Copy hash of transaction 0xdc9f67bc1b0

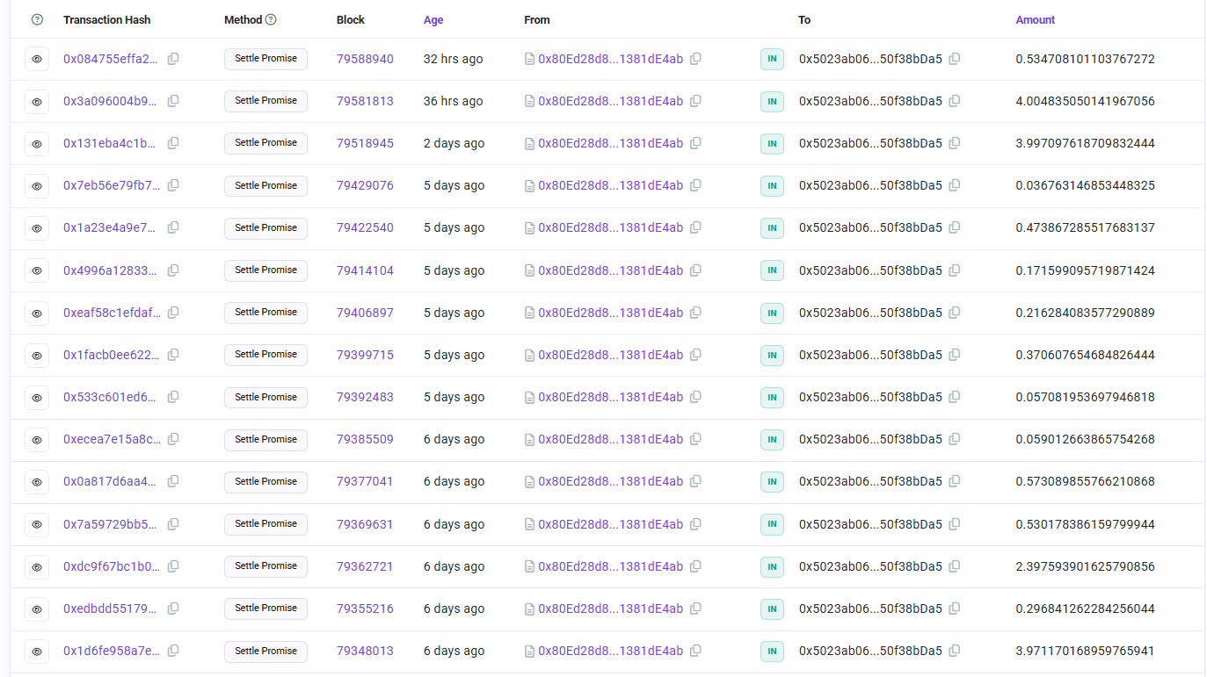pos(173,566)
